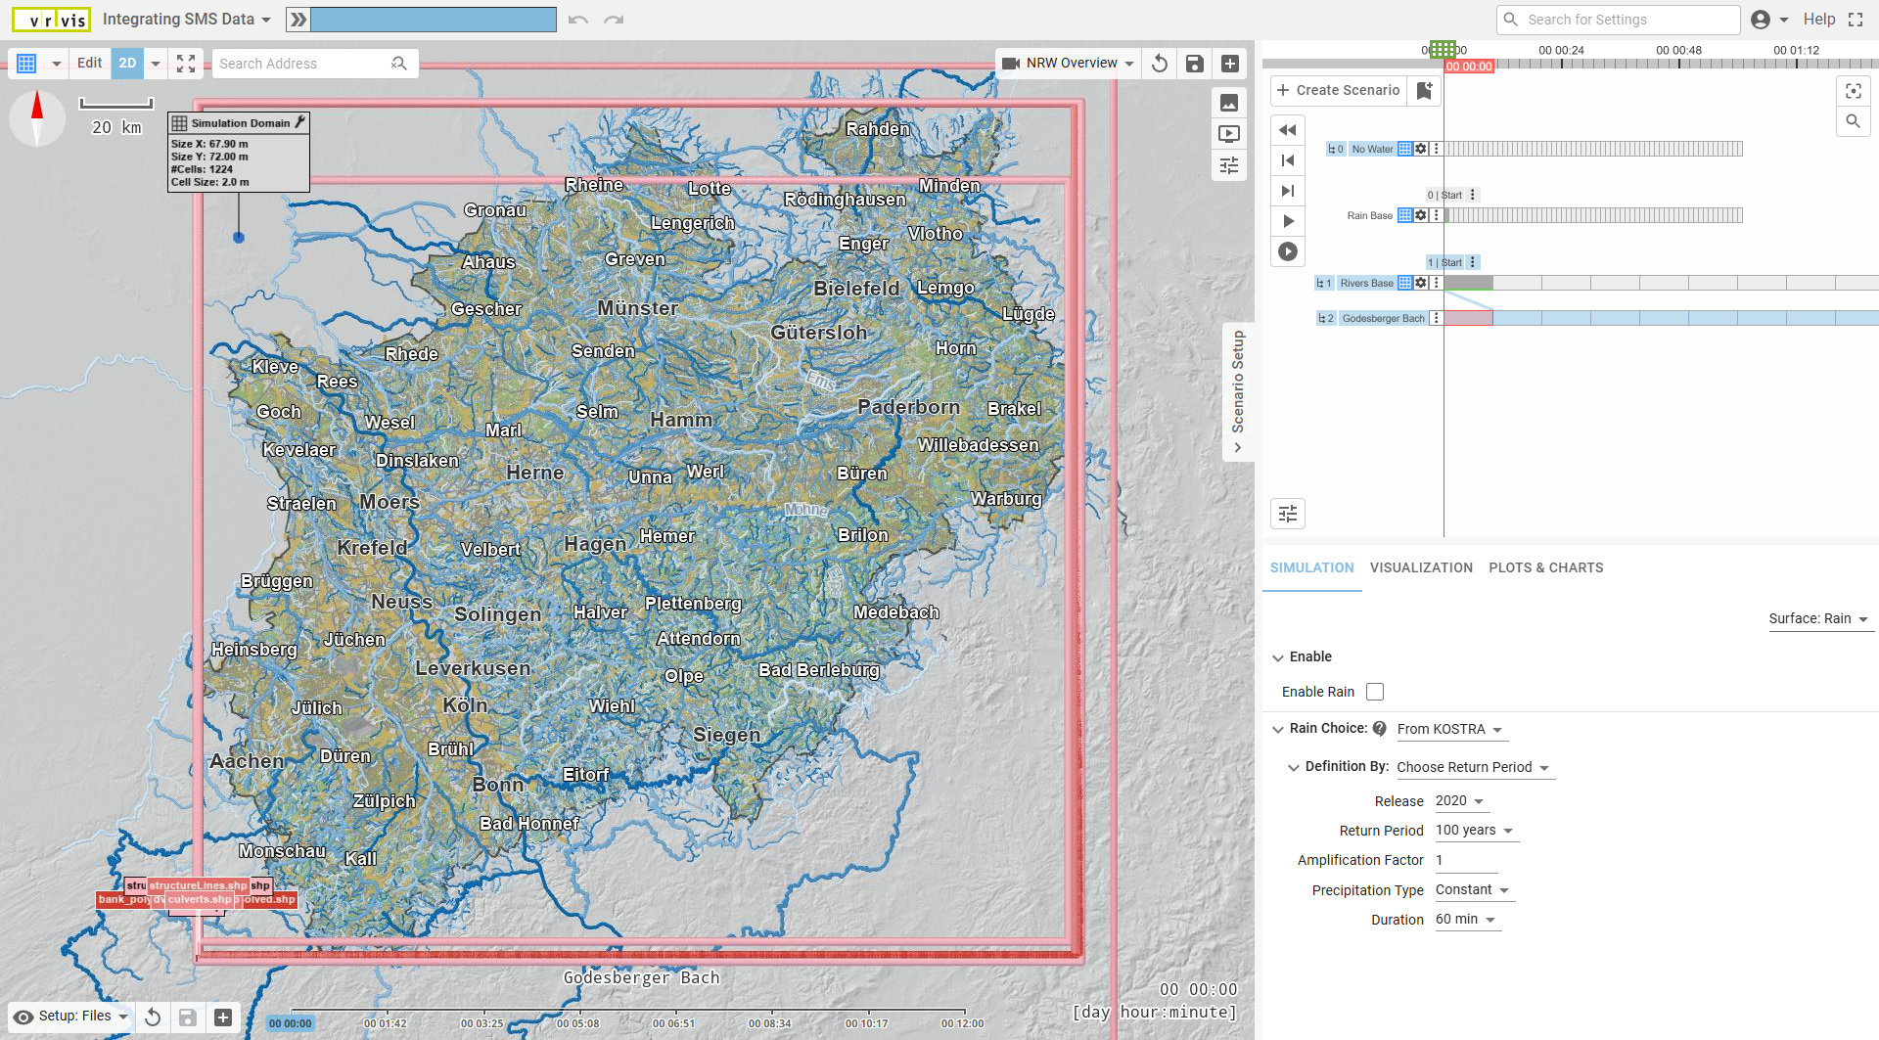Collapse the Rain Choice section
The width and height of the screenshot is (1879, 1040).
tap(1278, 729)
